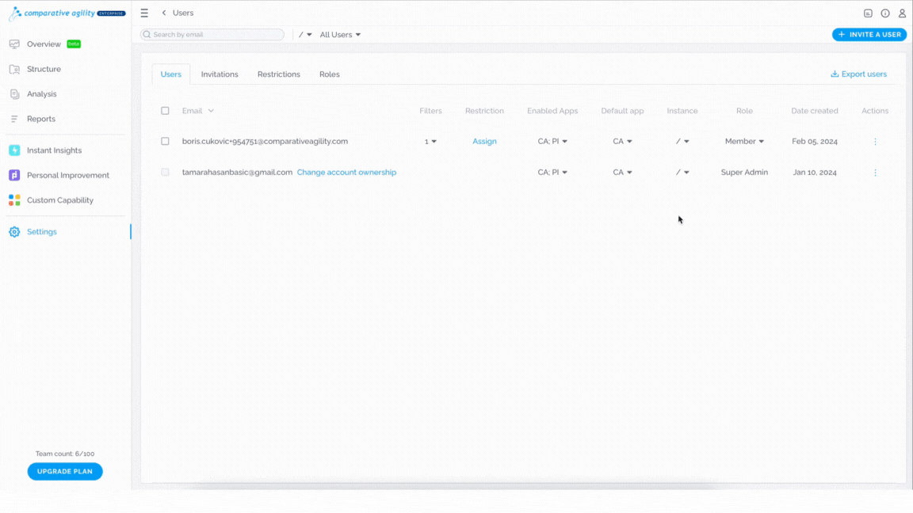Click the back arrow beside Users

(x=164, y=13)
